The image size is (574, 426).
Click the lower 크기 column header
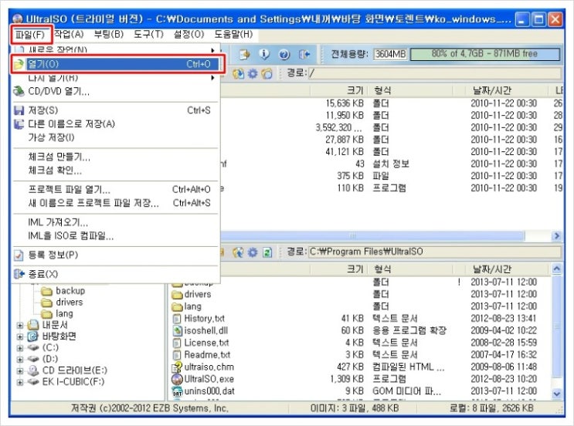coord(338,269)
